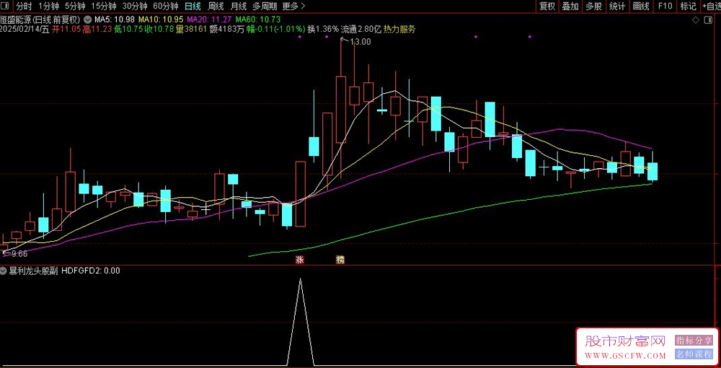Click the red 涨 marker below the candles
The image size is (721, 368).
pos(298,259)
